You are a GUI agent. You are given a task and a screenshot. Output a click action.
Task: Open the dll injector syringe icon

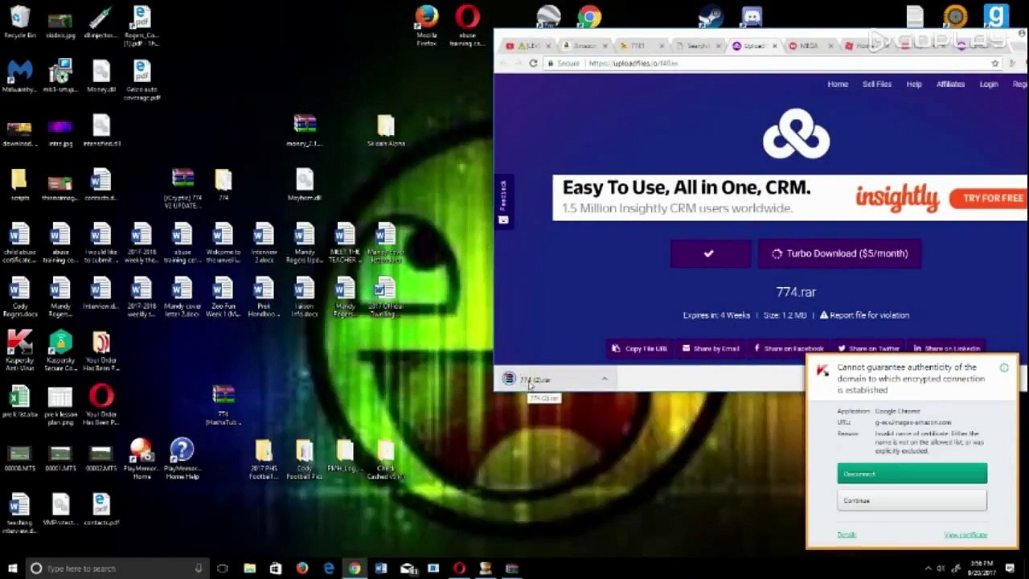click(x=100, y=22)
